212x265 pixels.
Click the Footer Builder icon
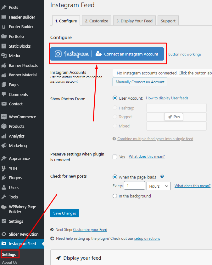point(4,27)
